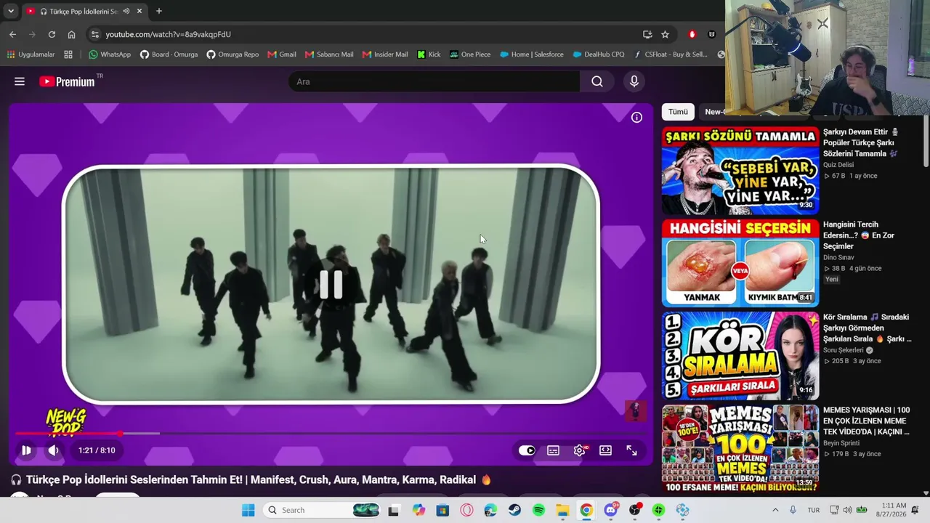The height and width of the screenshot is (523, 930).
Task: Visit the 'Beyin Sprinti' channel name
Action: point(841,443)
